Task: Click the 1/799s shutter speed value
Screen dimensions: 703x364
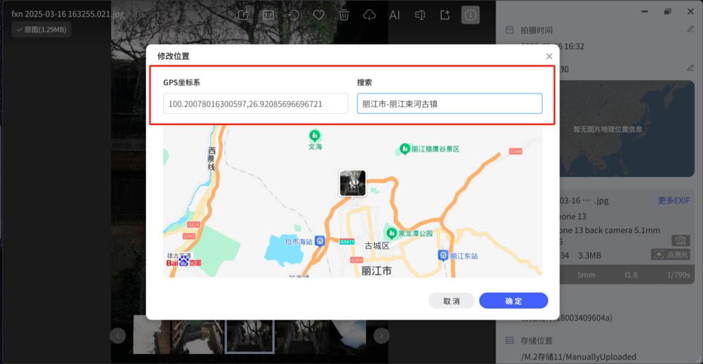Action: coord(680,275)
